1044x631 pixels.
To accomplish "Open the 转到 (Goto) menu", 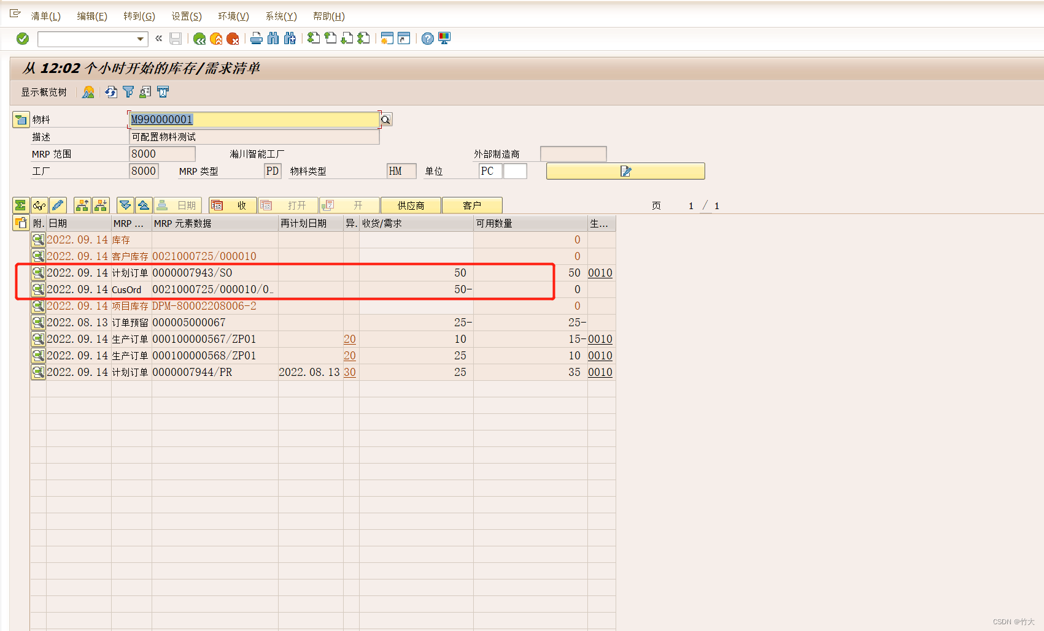I will 139,16.
